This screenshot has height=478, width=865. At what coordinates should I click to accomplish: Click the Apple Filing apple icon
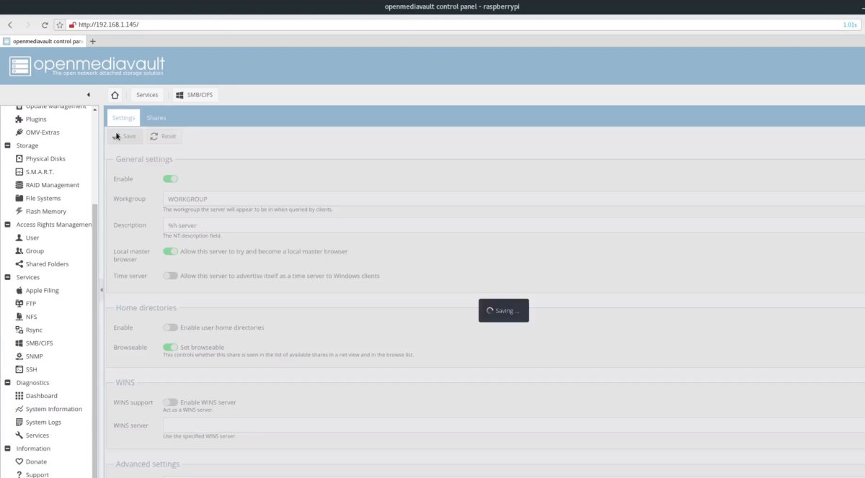[x=19, y=290]
